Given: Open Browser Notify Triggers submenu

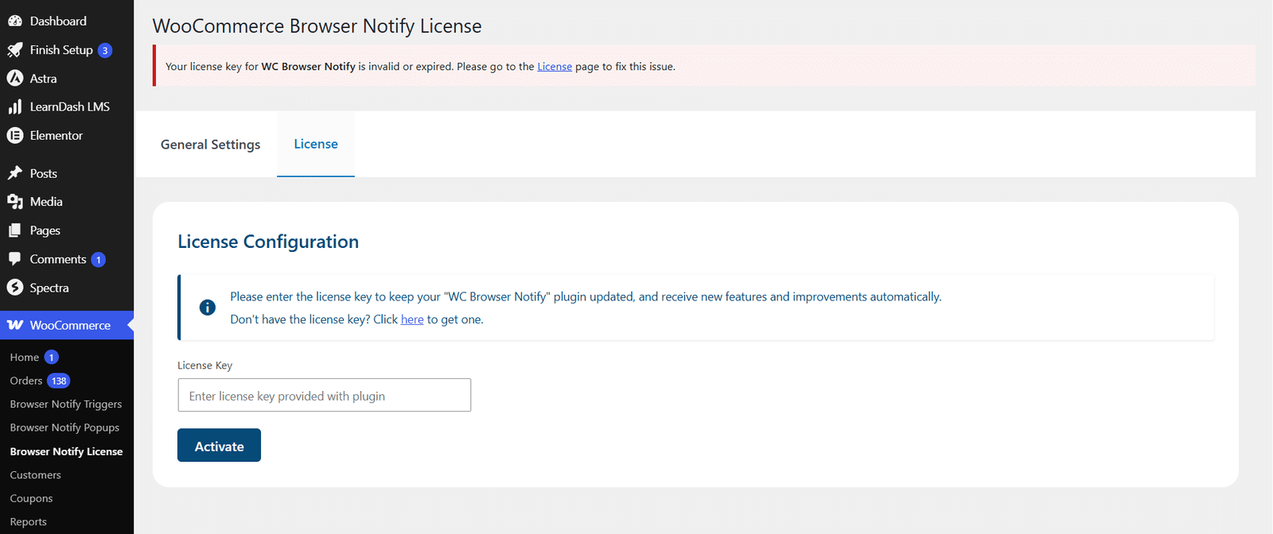Looking at the screenshot, I should 66,404.
